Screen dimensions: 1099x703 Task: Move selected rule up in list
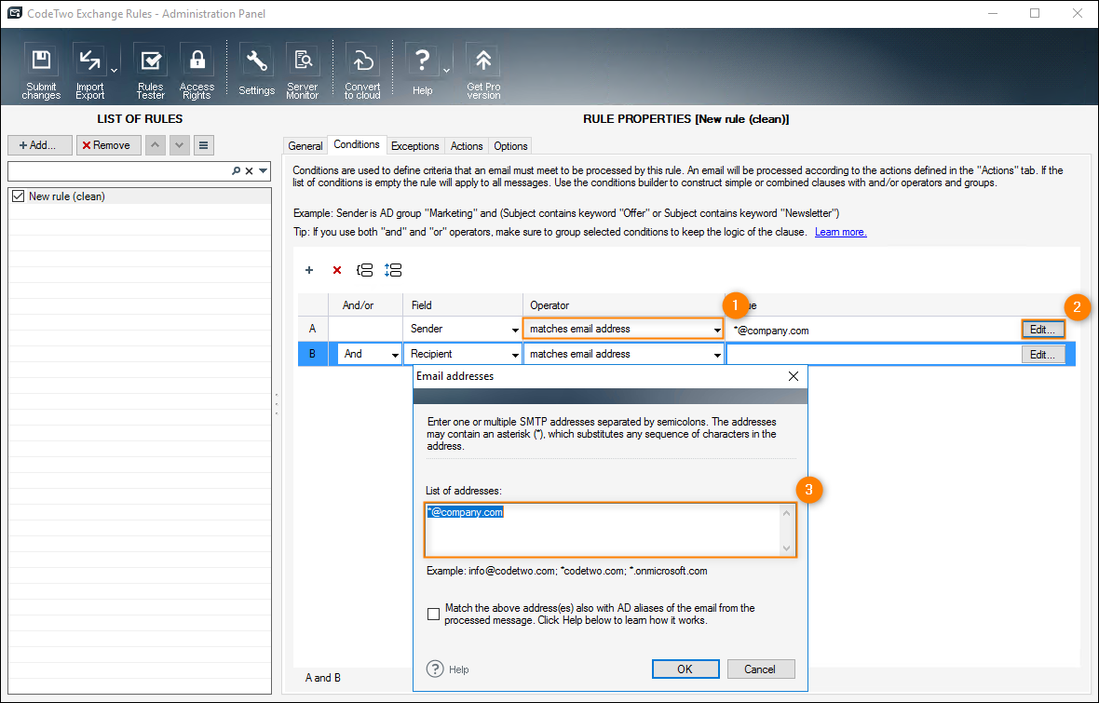click(x=156, y=145)
